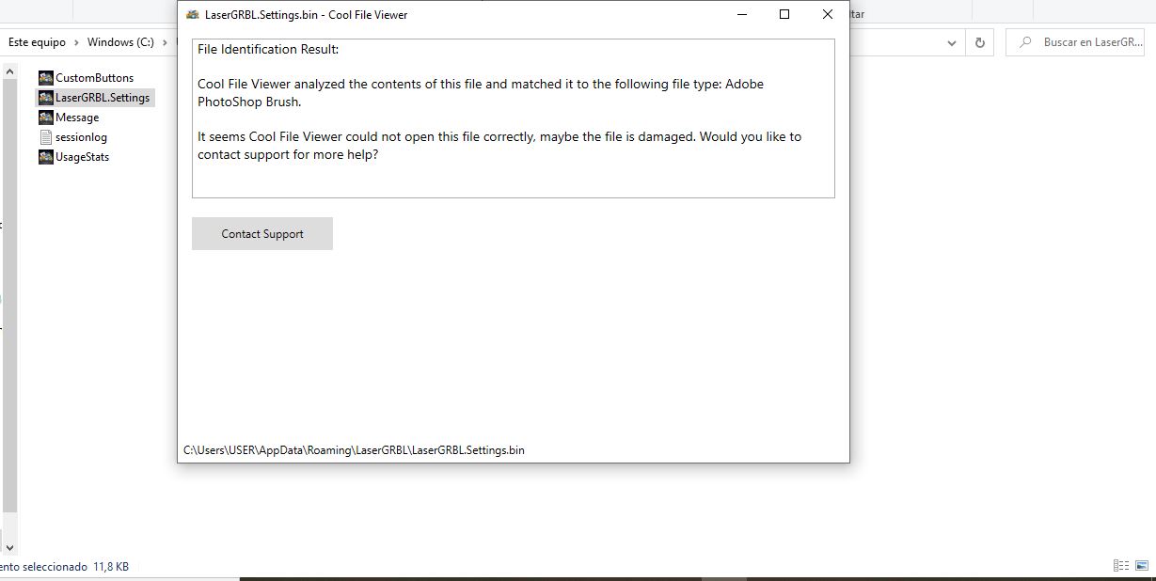Click the navigation pane scroll up arrow
Screen dimensions: 1156x581
(x=9, y=71)
